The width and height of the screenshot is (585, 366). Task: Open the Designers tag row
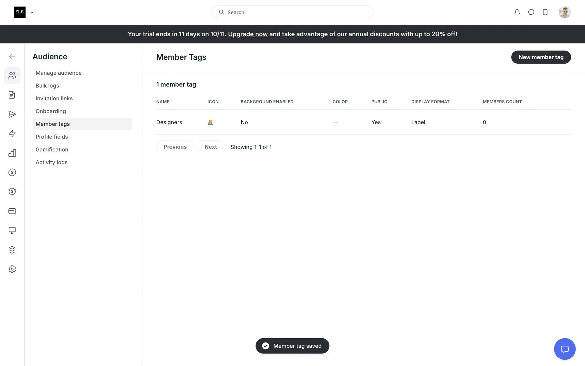(x=169, y=122)
